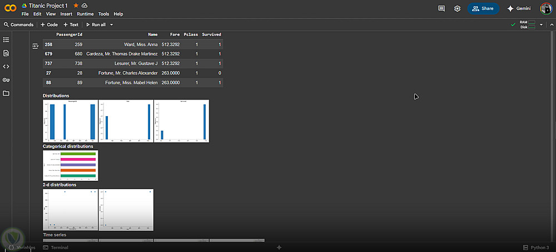This screenshot has width=556, height=252.
Task: Open notebook settings gear
Action: point(457,8)
